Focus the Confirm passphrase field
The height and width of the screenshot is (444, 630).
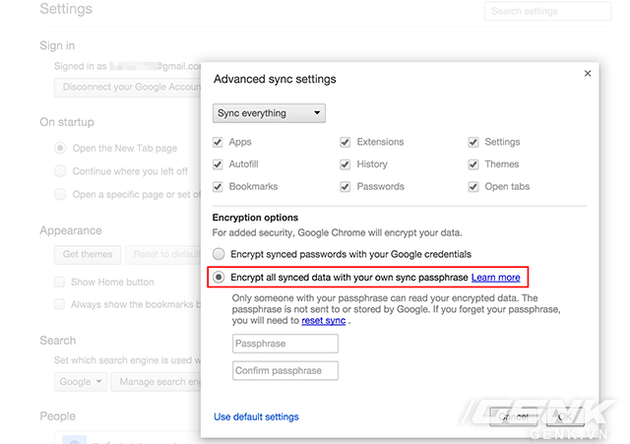tap(285, 370)
